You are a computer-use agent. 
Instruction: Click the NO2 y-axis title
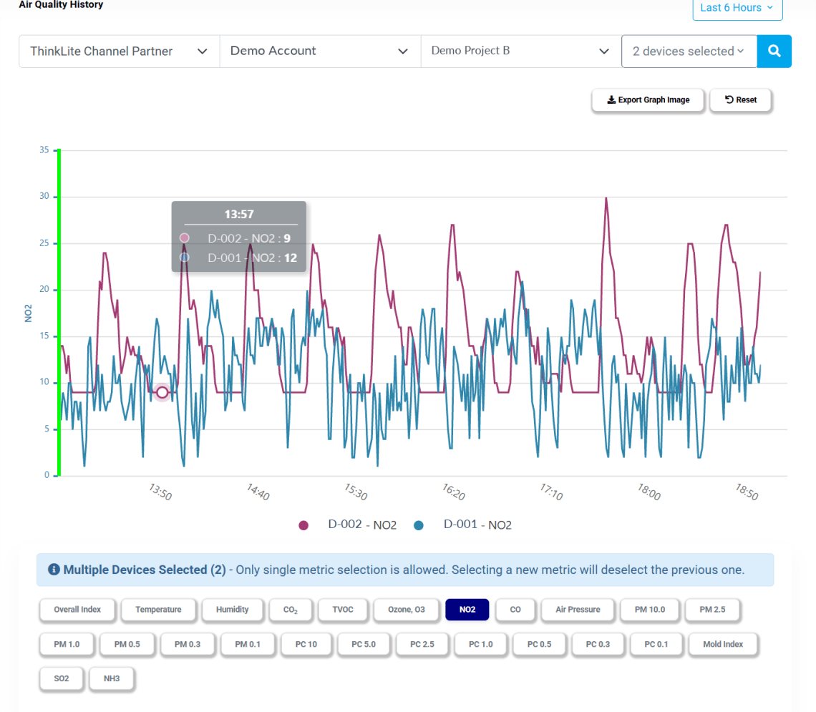(x=28, y=313)
